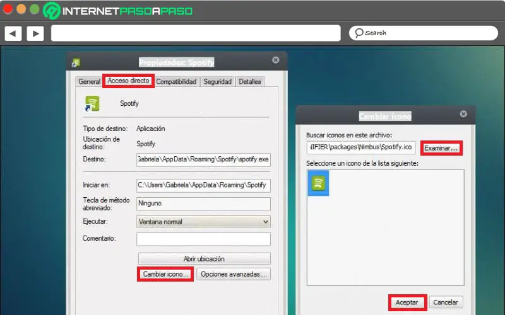Open the General tab
The image size is (505, 315).
point(89,82)
